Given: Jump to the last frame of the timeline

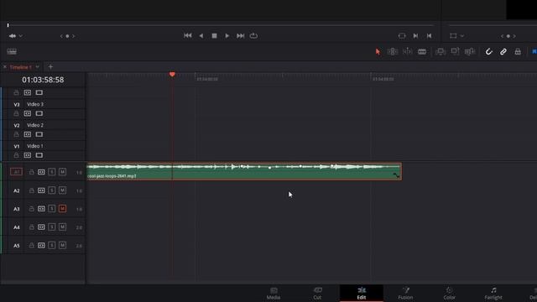Looking at the screenshot, I should 241,35.
